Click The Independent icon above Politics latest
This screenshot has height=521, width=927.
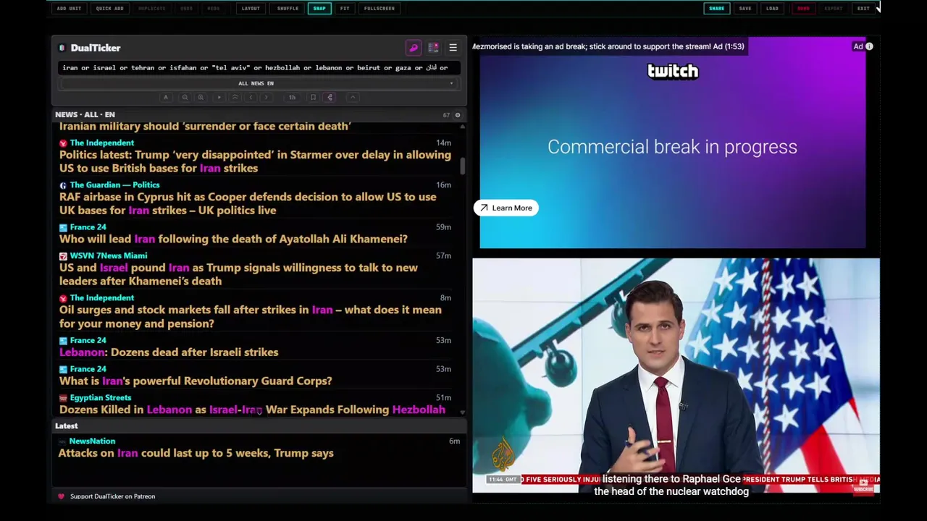pyautogui.click(x=63, y=143)
